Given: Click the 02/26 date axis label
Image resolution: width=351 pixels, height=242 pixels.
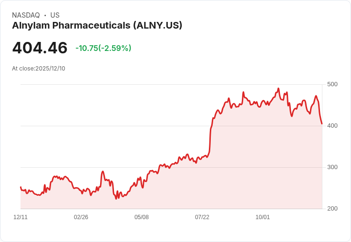Looking at the screenshot, I should [x=81, y=217].
